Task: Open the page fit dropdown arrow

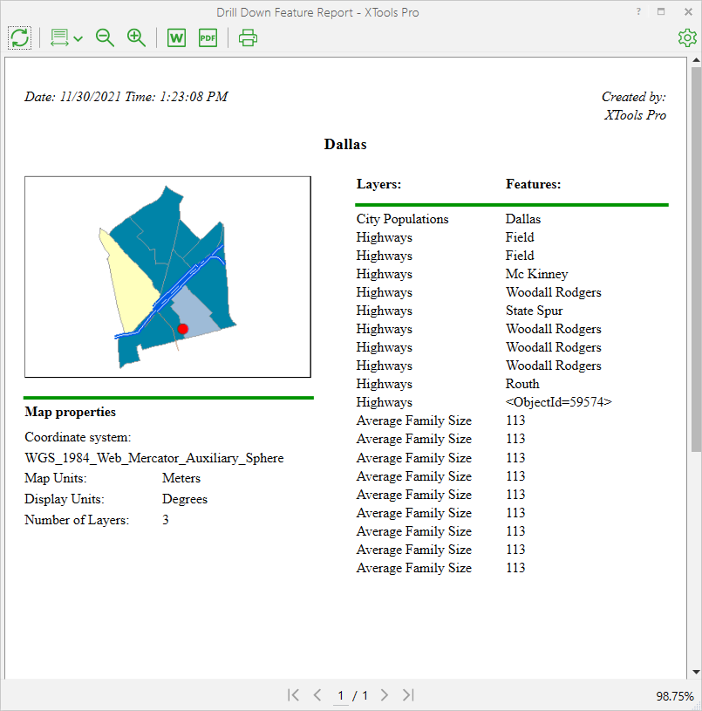Action: [x=78, y=38]
